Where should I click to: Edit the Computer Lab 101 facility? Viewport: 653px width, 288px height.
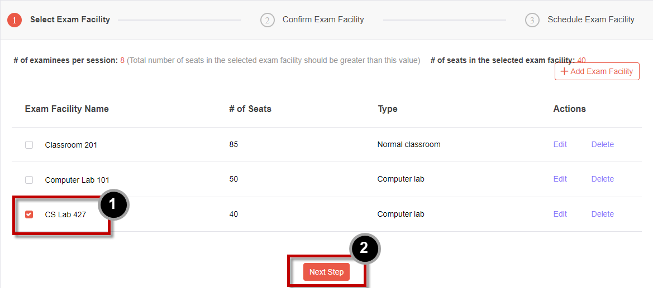pos(560,179)
